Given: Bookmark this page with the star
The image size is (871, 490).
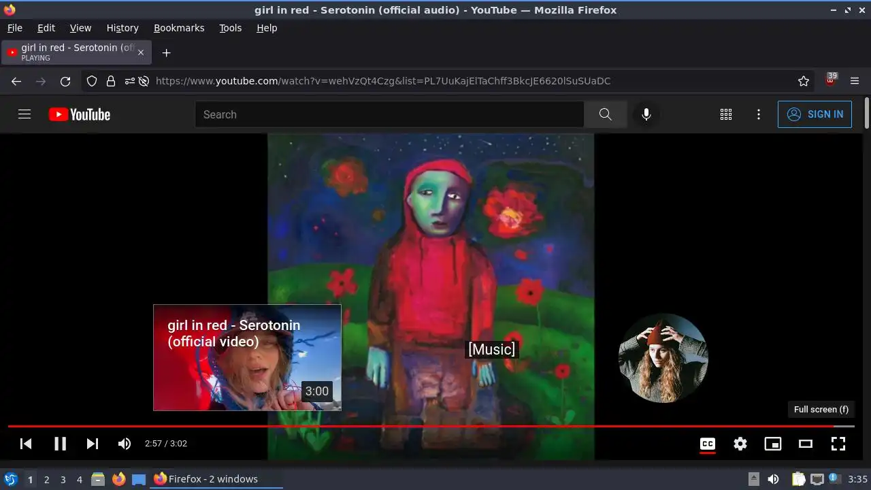Looking at the screenshot, I should 804,81.
